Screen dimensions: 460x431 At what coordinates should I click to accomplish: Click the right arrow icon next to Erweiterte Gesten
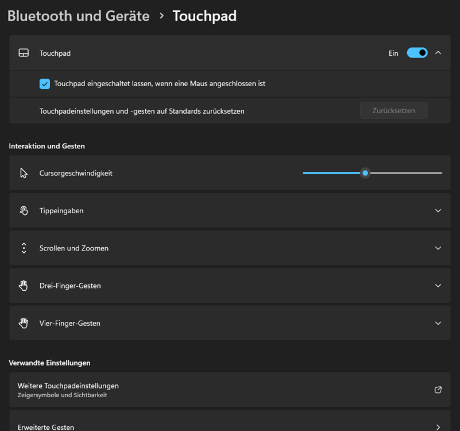(438, 427)
